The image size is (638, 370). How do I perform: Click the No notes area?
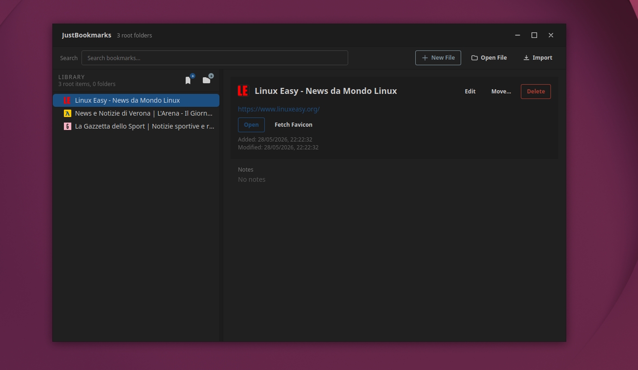click(x=252, y=179)
